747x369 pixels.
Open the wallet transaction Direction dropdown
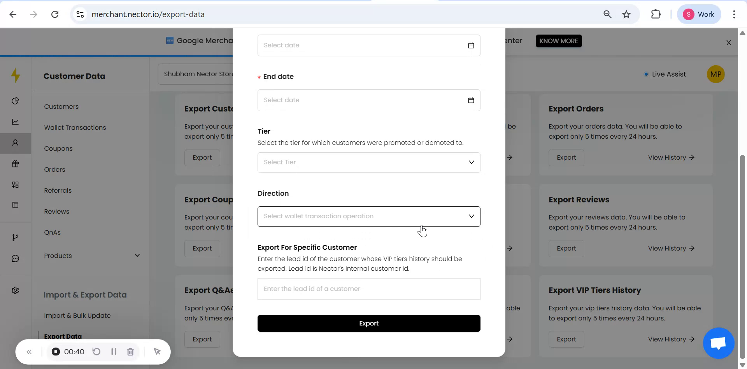click(368, 216)
